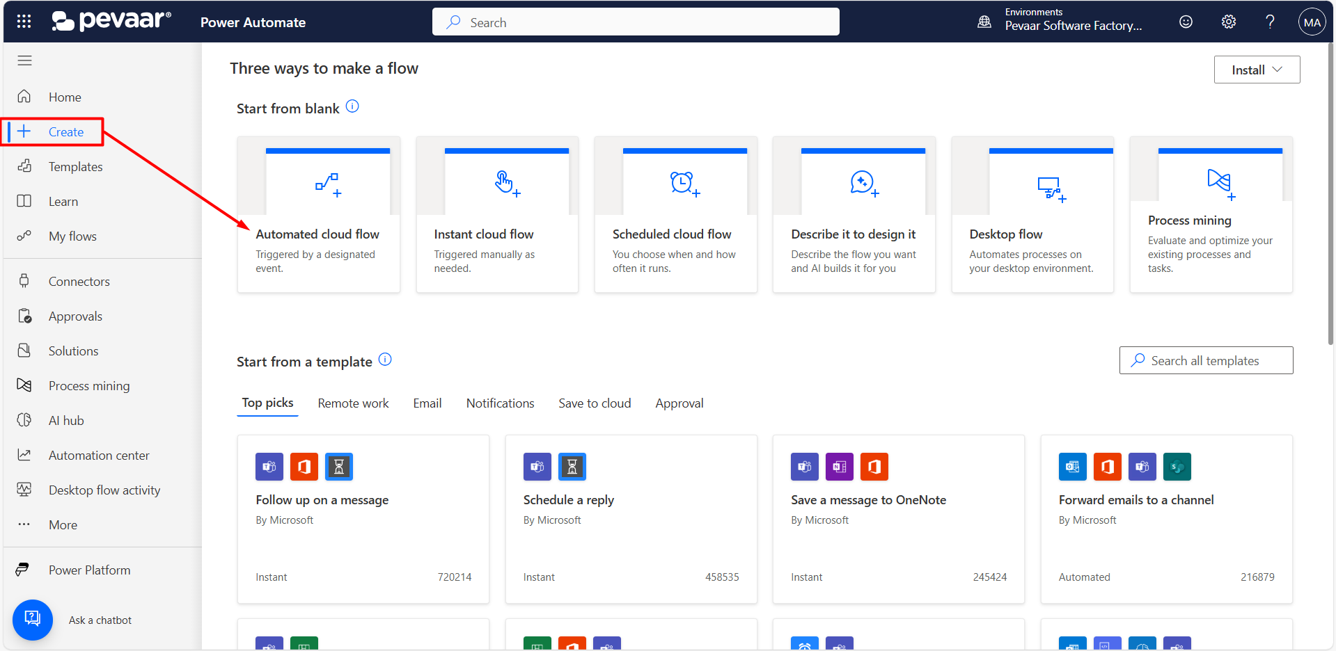
Task: Open the settings gear icon
Action: (x=1229, y=22)
